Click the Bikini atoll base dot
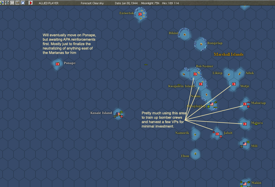 click(184, 35)
